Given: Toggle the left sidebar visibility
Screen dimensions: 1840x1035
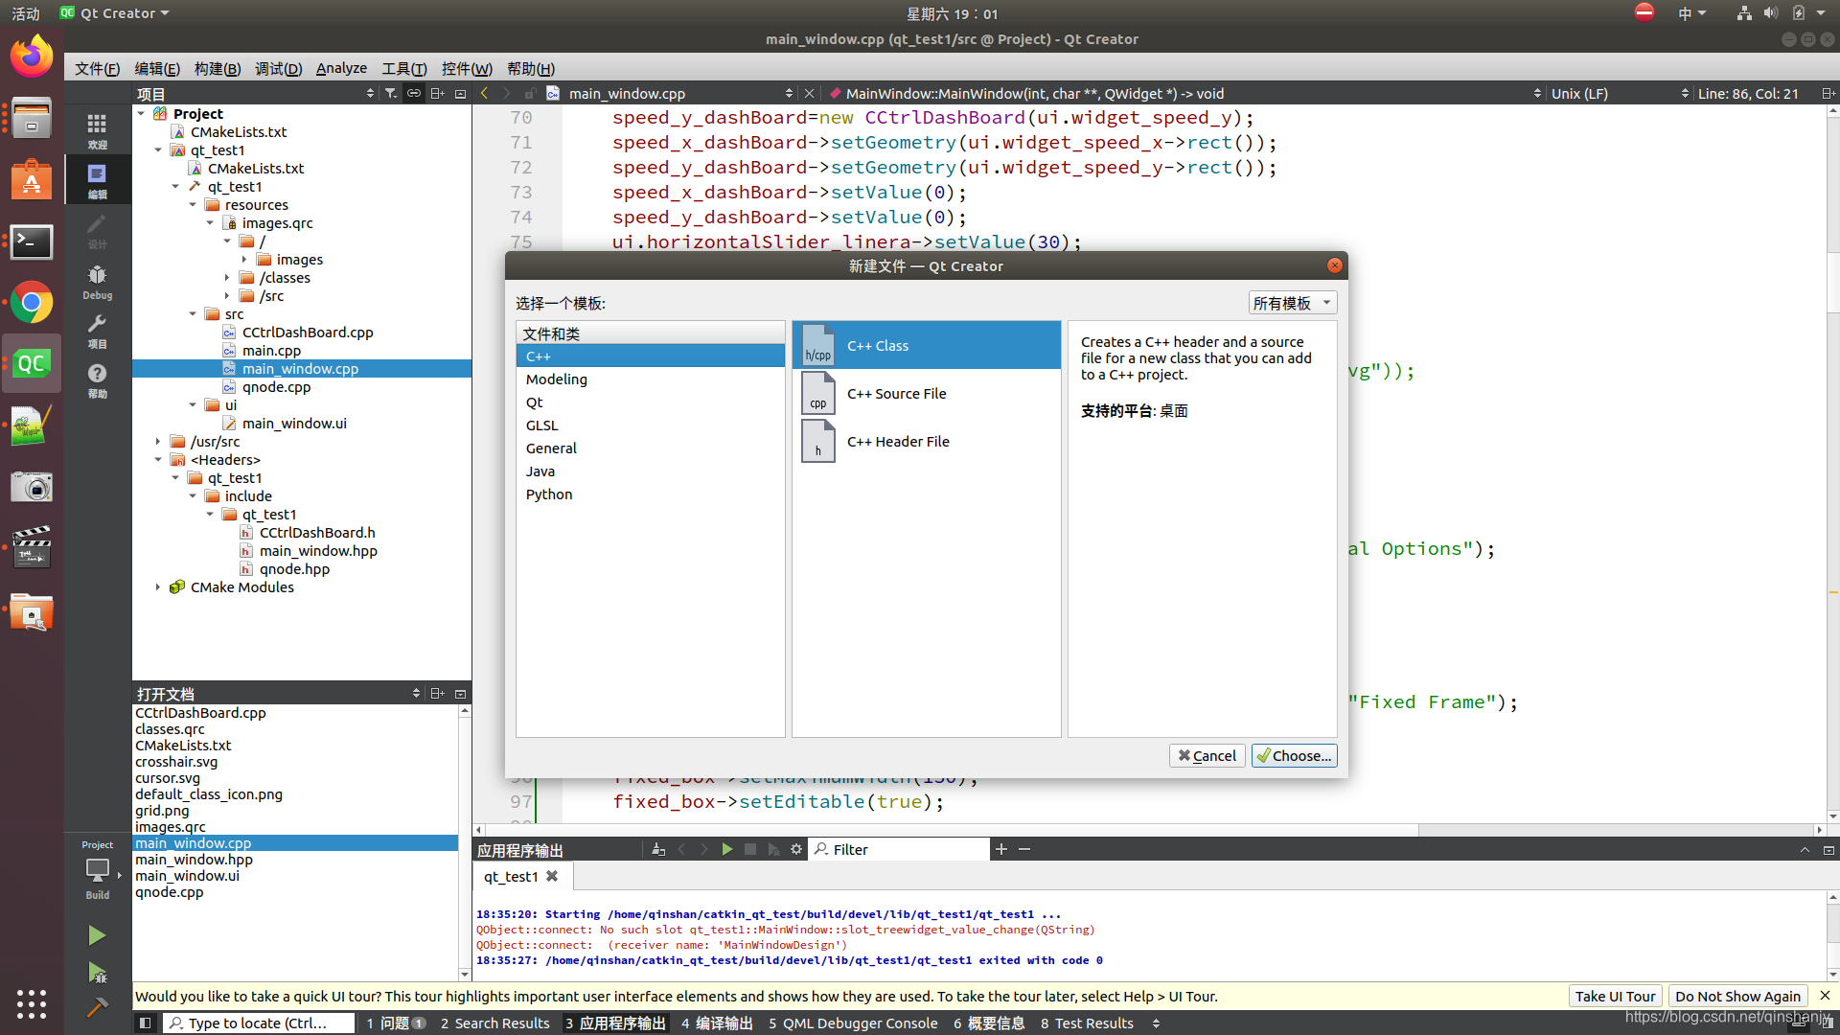Looking at the screenshot, I should (x=145, y=1023).
